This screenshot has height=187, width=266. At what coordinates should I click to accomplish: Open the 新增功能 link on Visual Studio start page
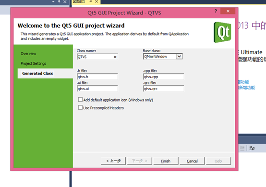tap(247, 88)
